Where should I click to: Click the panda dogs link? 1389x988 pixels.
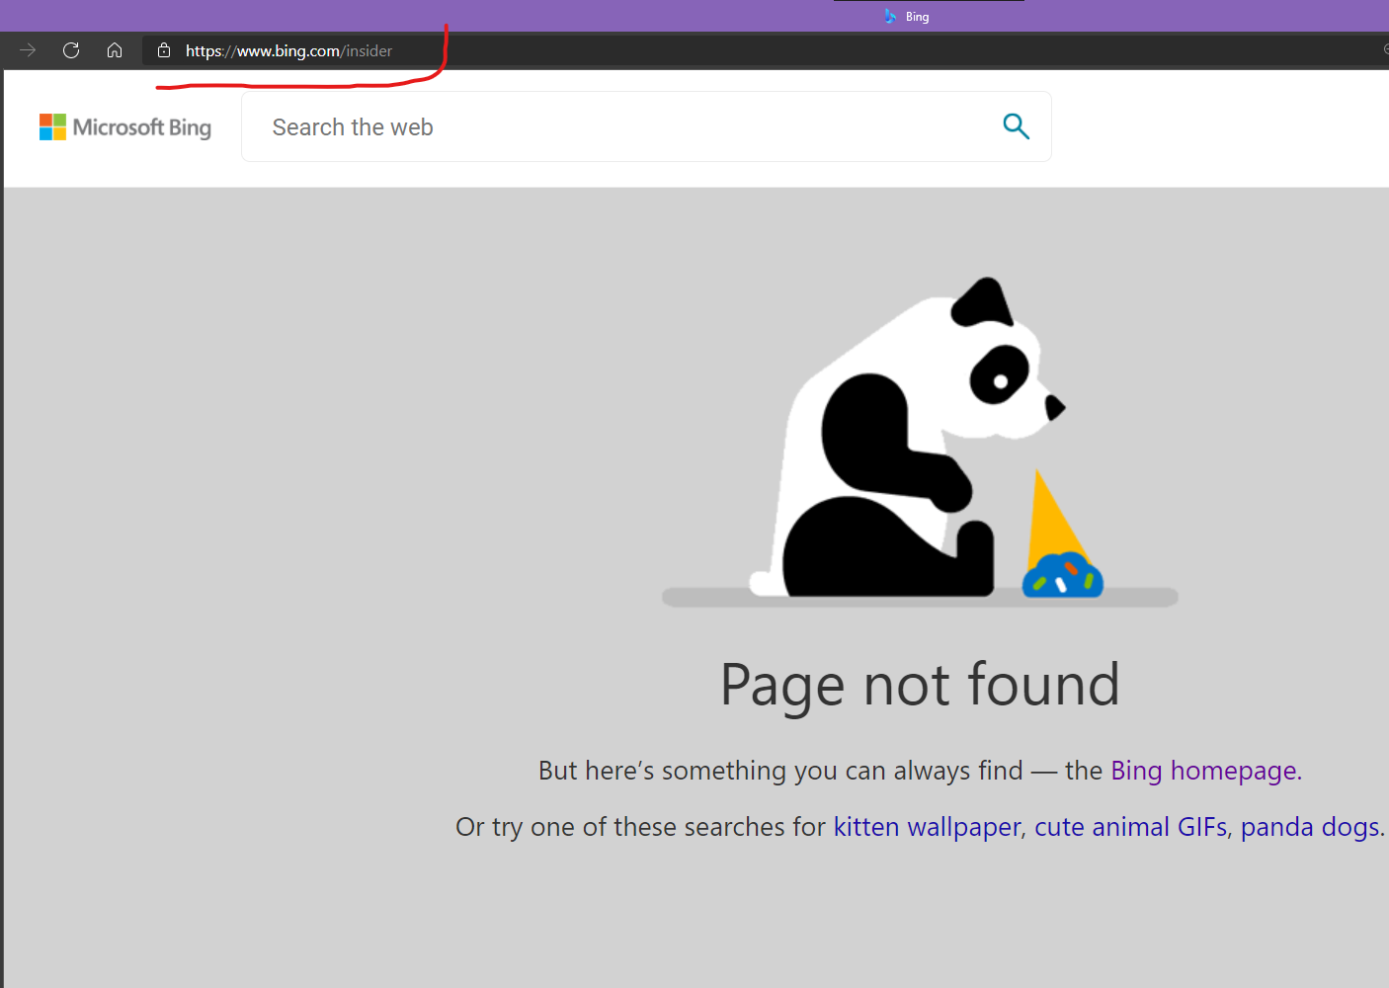point(1310,827)
